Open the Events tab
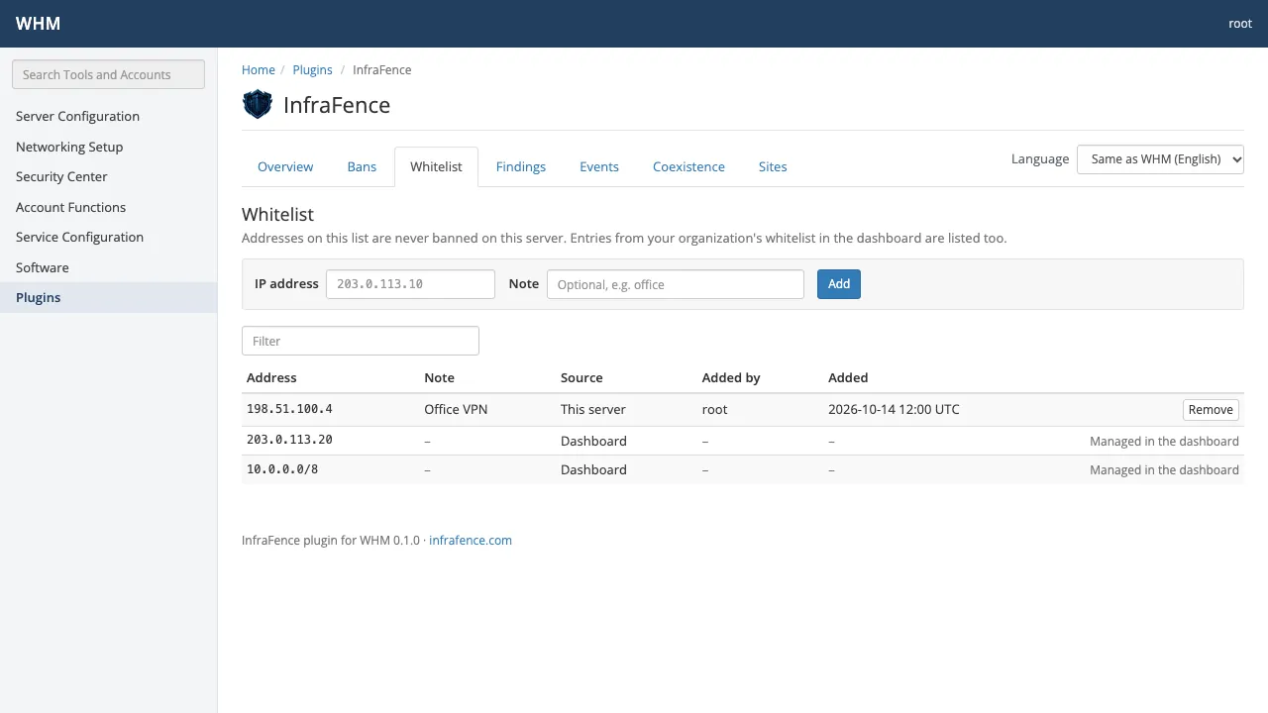 [599, 166]
